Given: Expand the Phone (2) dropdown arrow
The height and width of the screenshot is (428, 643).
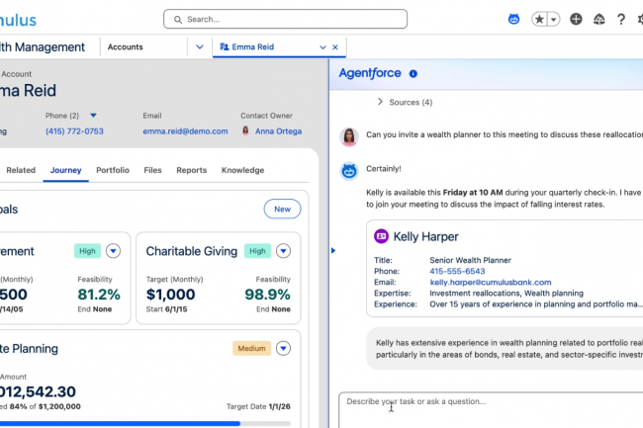Looking at the screenshot, I should (x=93, y=116).
